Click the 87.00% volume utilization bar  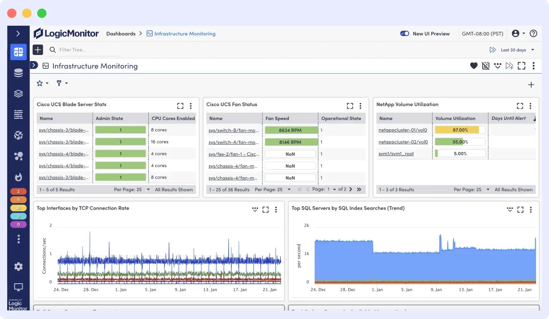pos(460,130)
